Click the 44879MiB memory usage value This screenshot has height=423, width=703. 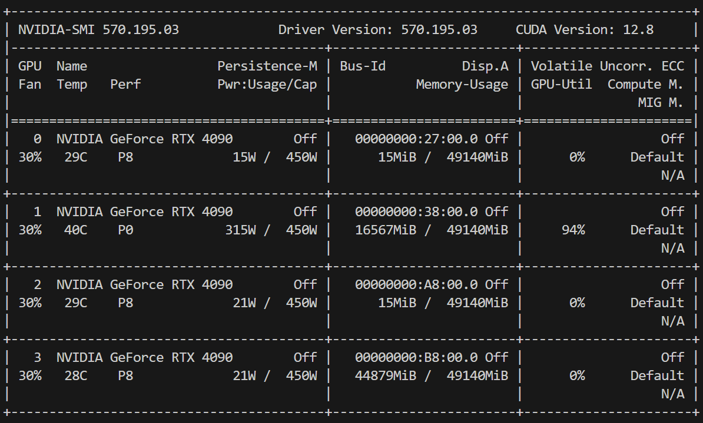(386, 376)
